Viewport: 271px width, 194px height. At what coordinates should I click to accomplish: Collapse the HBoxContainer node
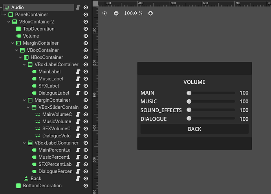point(21,57)
